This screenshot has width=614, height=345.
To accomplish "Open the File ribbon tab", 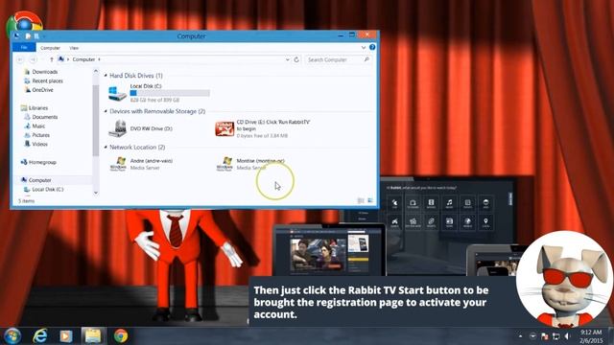I will (24, 47).
